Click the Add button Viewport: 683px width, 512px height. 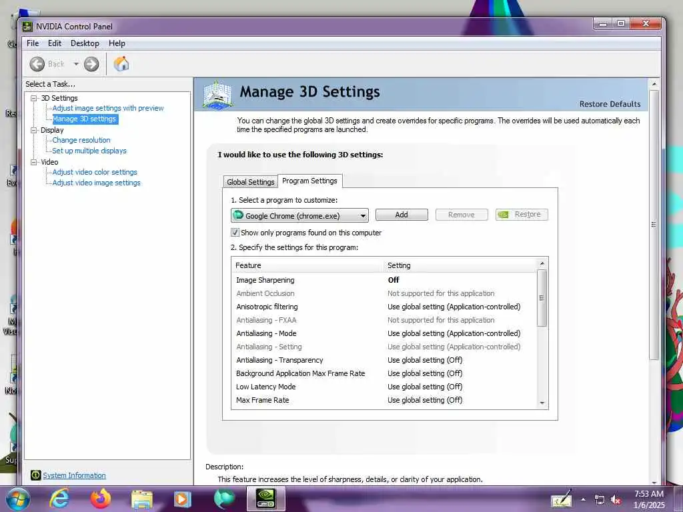[402, 215]
